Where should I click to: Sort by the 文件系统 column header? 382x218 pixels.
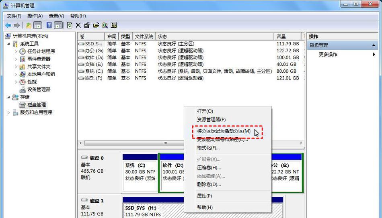pos(144,37)
